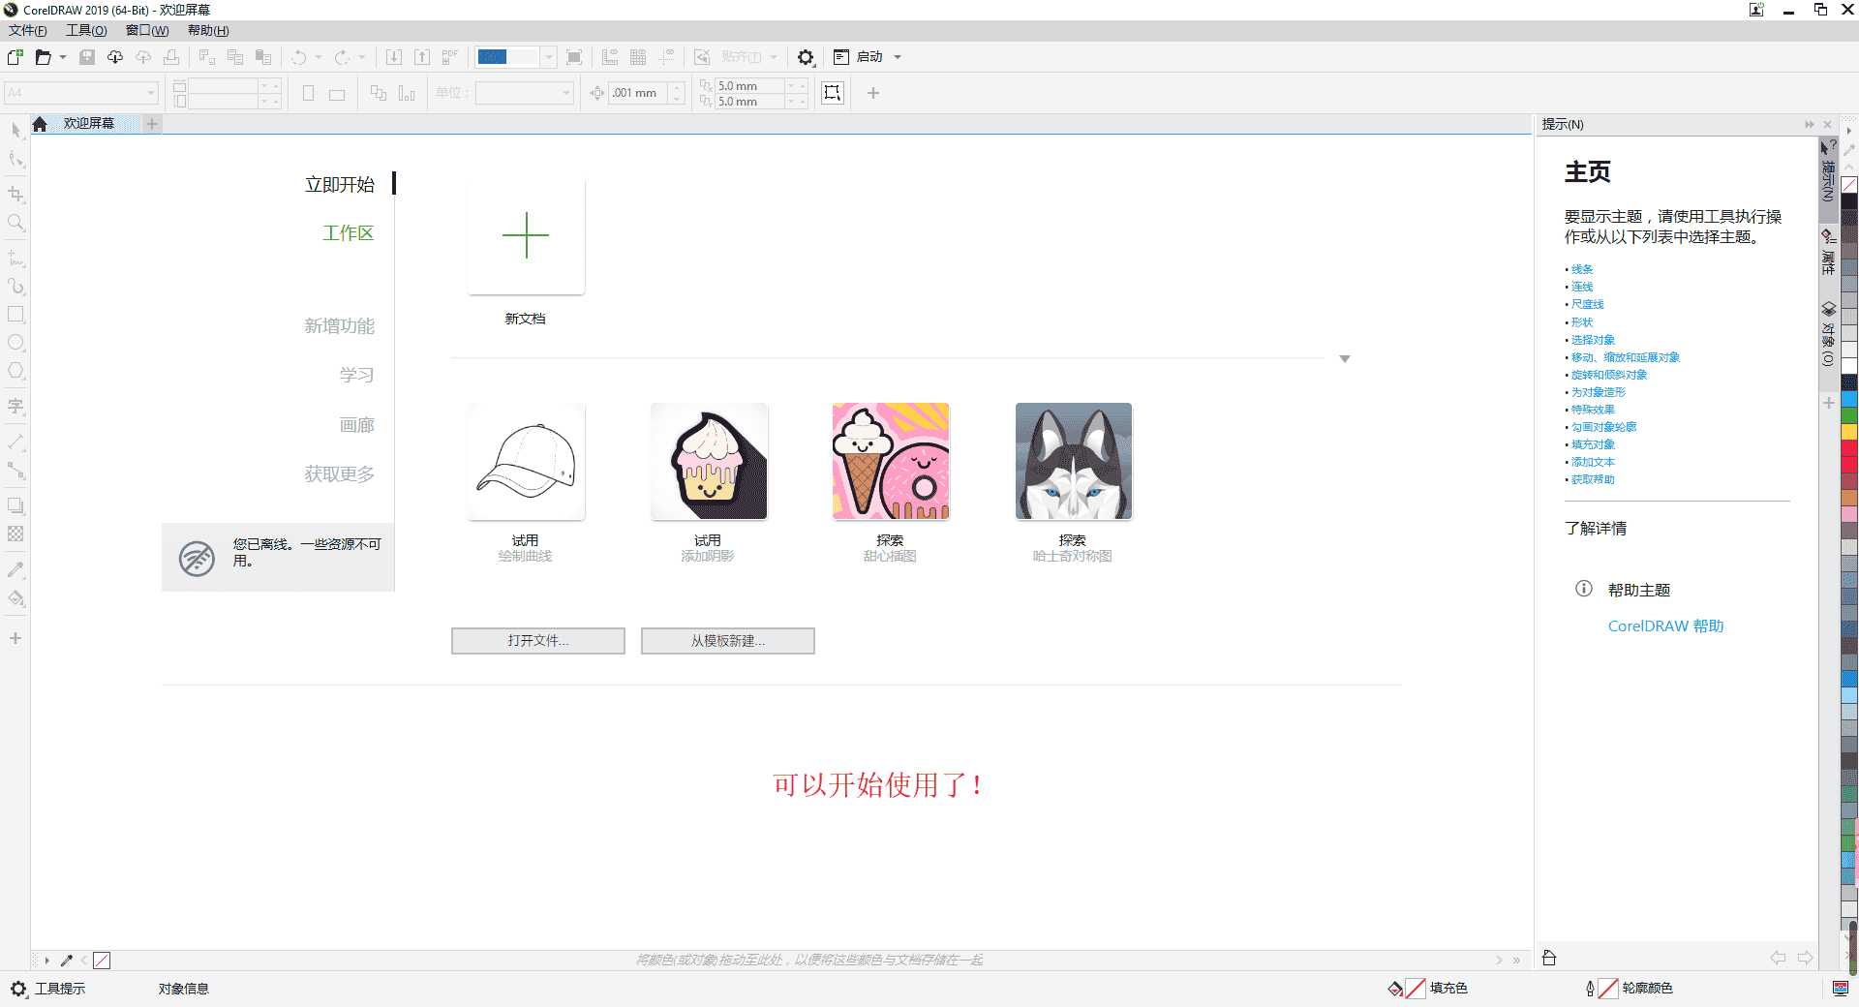Click the New document toolbar icon
Screen dimensions: 1859x1007
(15, 57)
